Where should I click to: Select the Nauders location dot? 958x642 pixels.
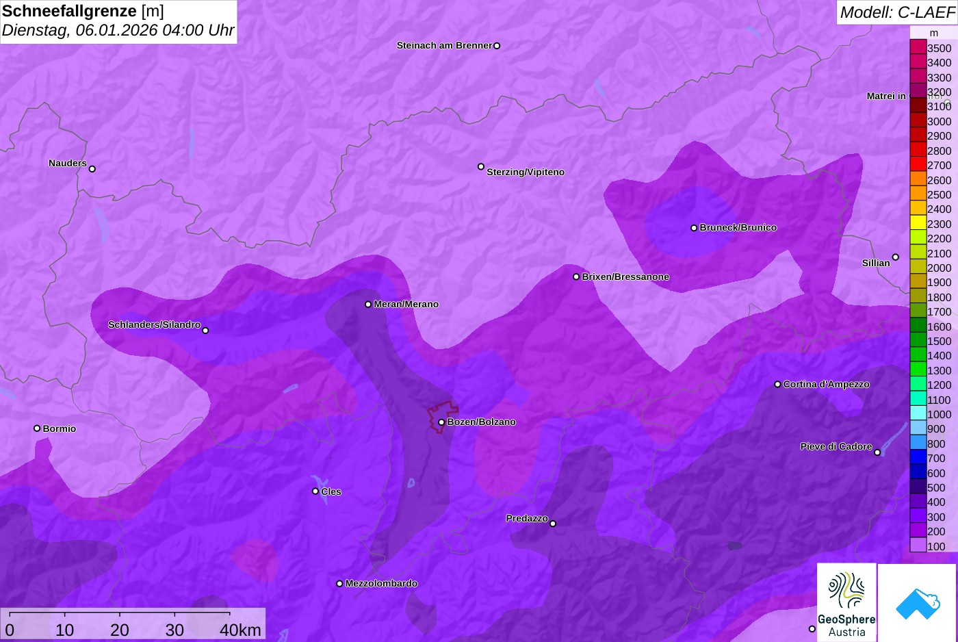pyautogui.click(x=92, y=169)
